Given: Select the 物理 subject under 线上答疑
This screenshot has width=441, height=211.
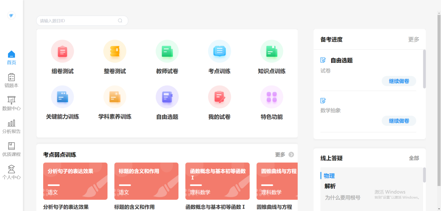Looking at the screenshot, I should tap(329, 176).
